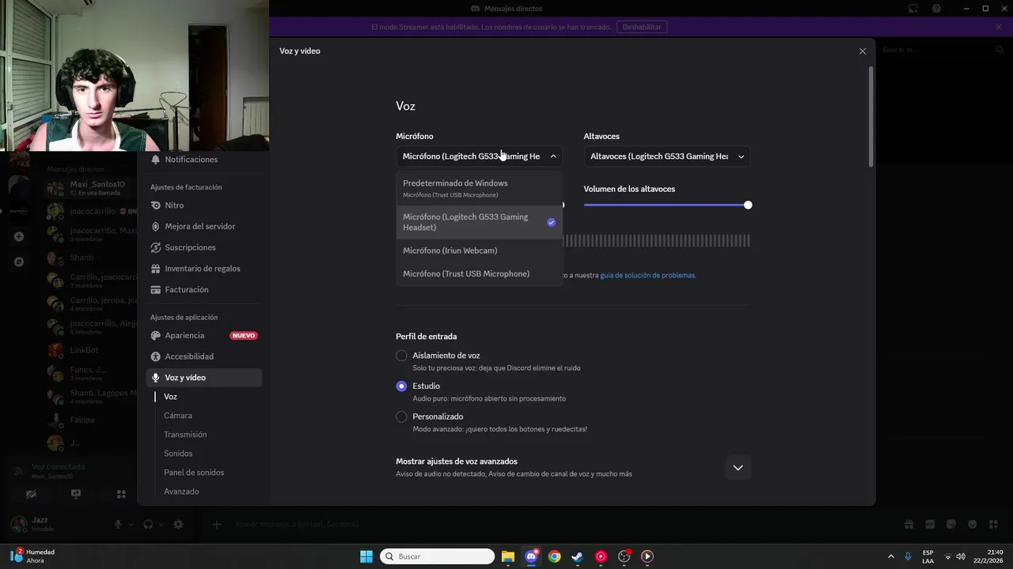
Task: Click the microphone icon beside Voz y vídeo
Action: tap(156, 378)
